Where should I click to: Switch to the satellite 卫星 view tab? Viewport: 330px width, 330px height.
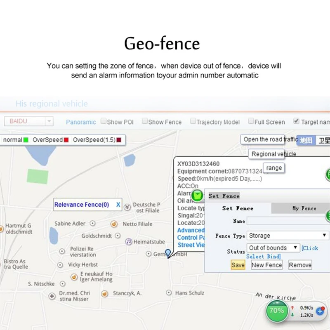click(x=323, y=140)
